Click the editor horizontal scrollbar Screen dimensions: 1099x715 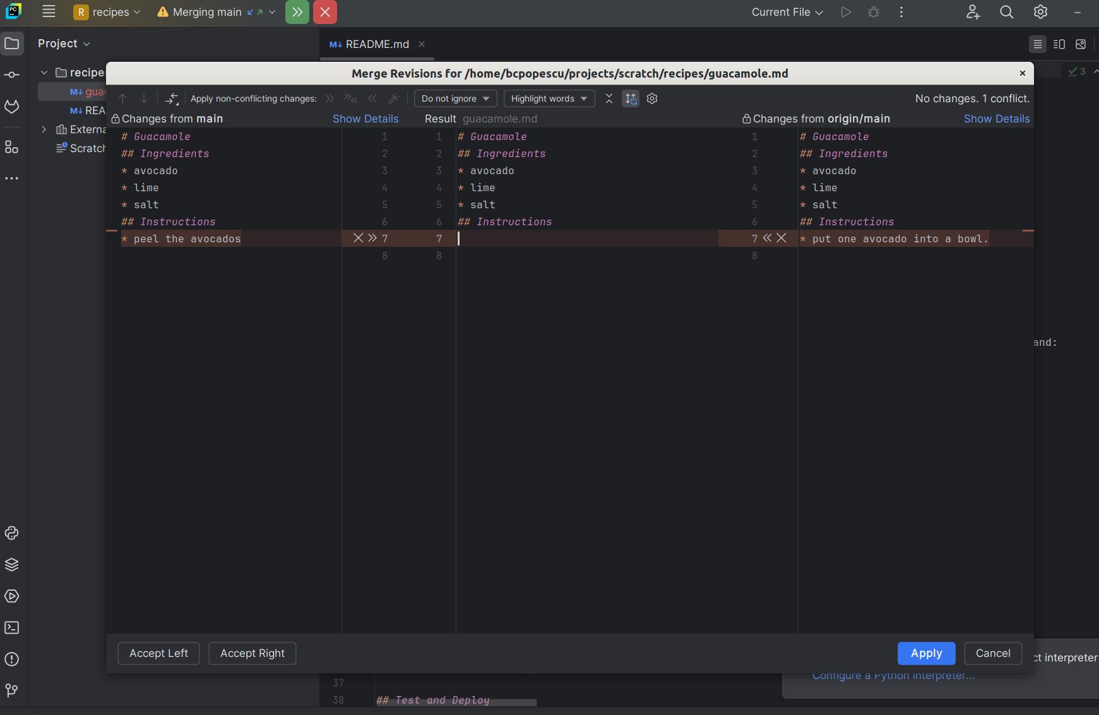click(x=456, y=702)
